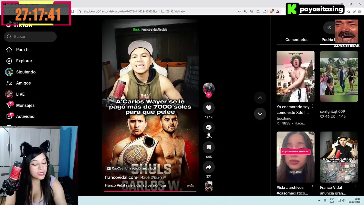Click the bookmark page icon
Screen dimensions: 364x205
point(73,11)
